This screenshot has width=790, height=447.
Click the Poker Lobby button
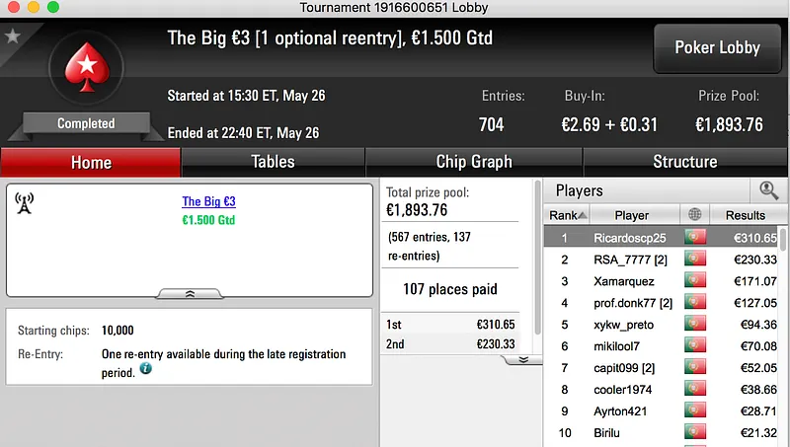coord(717,48)
